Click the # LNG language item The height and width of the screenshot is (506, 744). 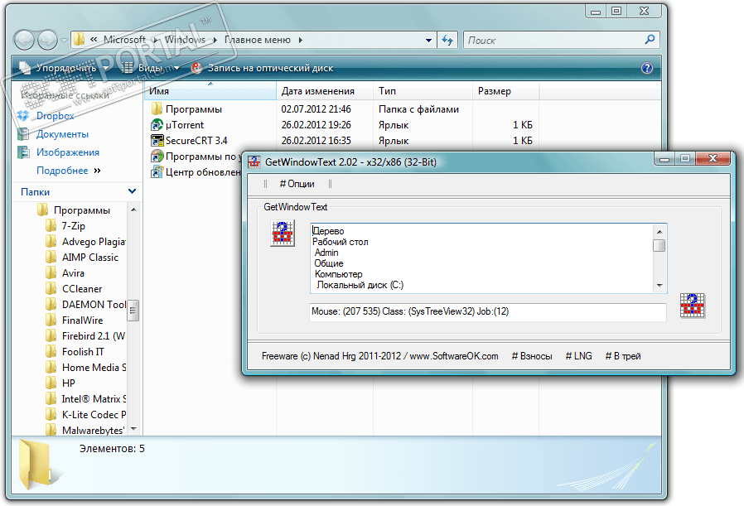[x=579, y=356]
